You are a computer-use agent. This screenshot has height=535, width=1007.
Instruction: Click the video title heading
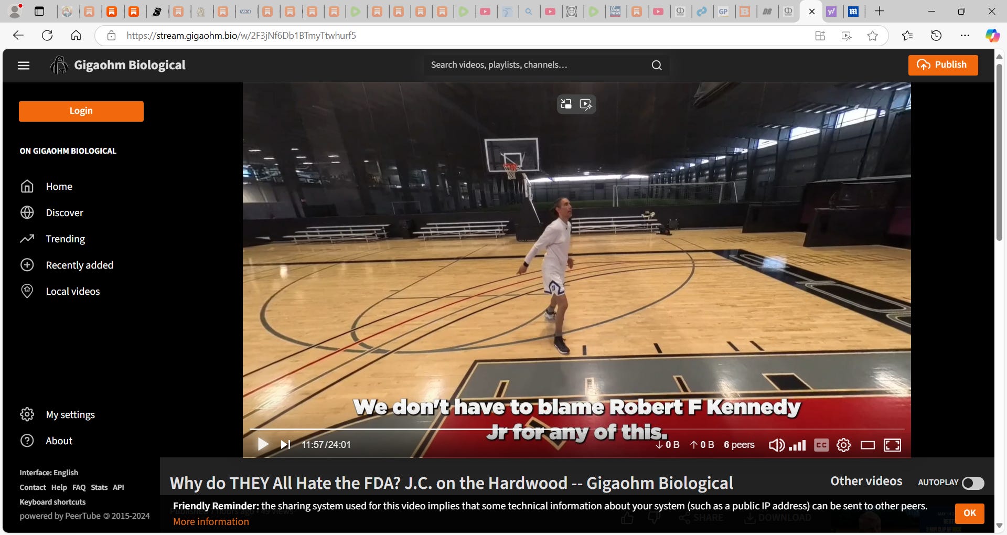[452, 483]
